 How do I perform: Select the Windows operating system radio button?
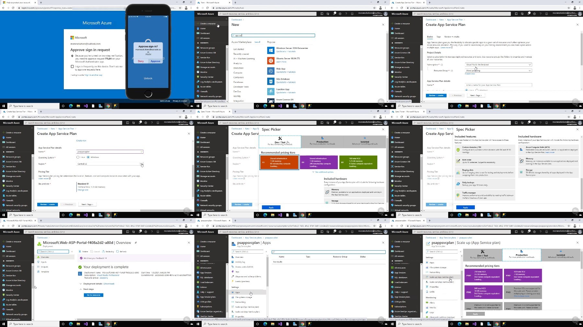[x=88, y=157]
